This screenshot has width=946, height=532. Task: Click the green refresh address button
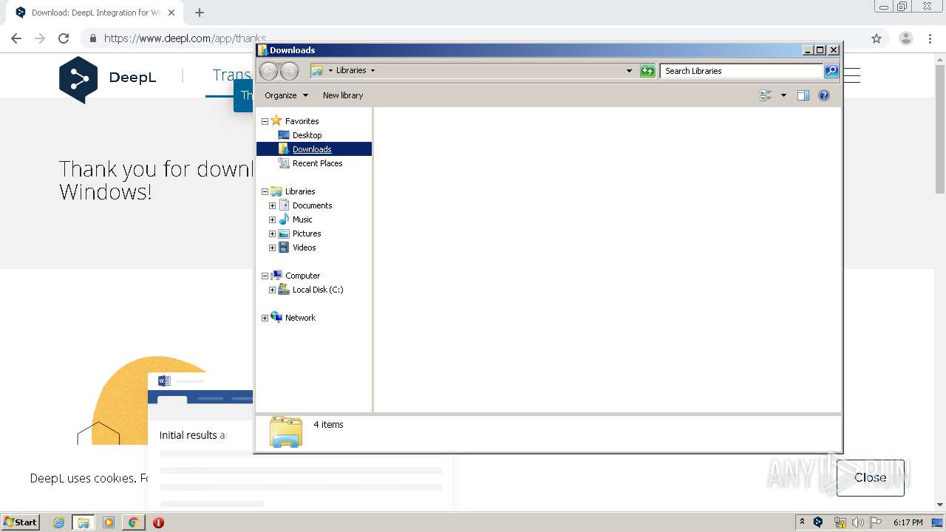pos(647,71)
